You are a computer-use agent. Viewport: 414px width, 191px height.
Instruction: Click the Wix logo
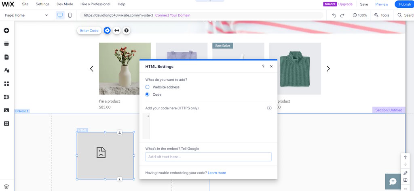click(x=8, y=4)
